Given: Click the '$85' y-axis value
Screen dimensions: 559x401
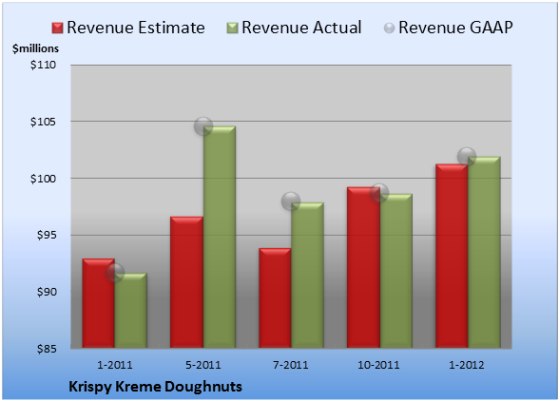Looking at the screenshot, I should pyautogui.click(x=47, y=349).
